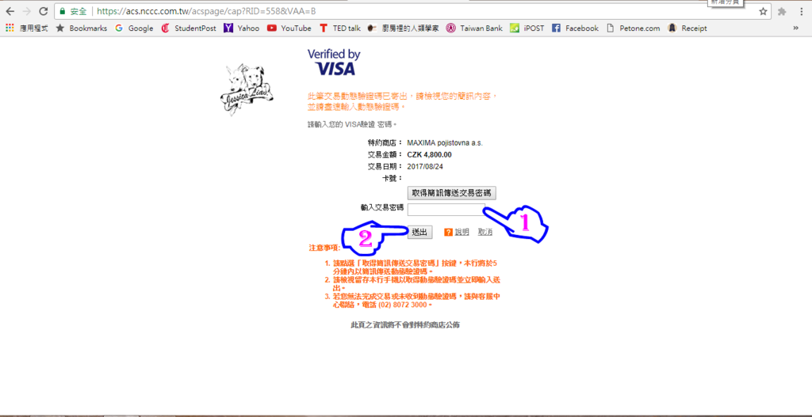Open the Facebook bookmark
The width and height of the screenshot is (812, 417).
tap(575, 28)
